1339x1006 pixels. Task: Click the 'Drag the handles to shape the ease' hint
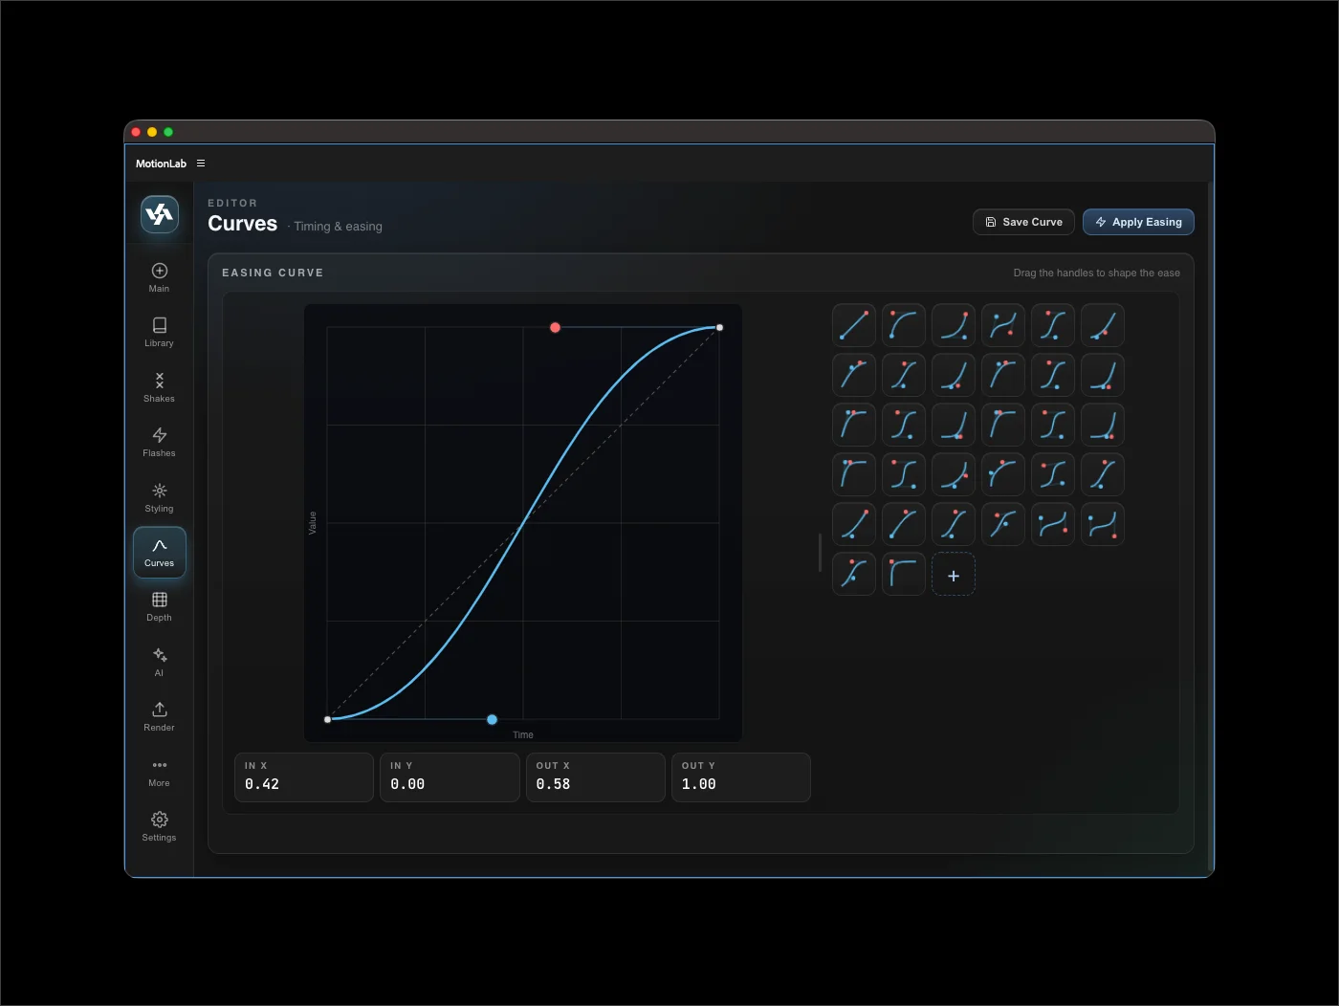(x=1096, y=273)
